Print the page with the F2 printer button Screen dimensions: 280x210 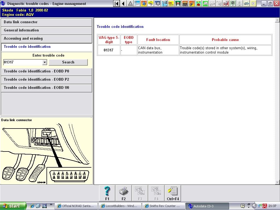coord(124,193)
